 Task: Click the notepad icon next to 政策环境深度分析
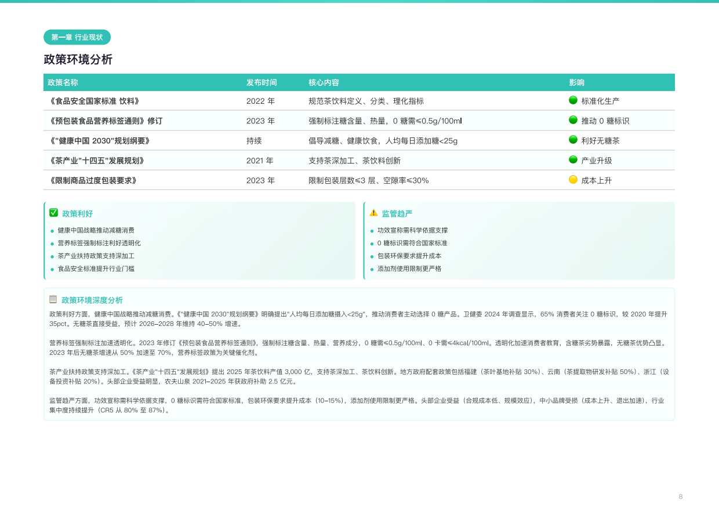coord(53,299)
